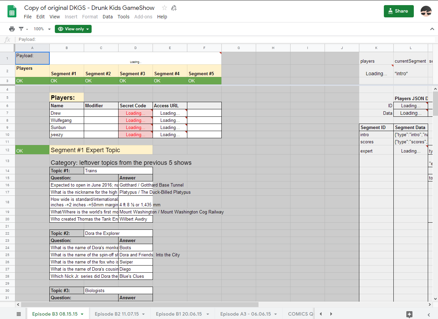438x319 pixels.
Task: Open Episode B3 08.15.15 tab menu arrow
Action: coord(82,314)
